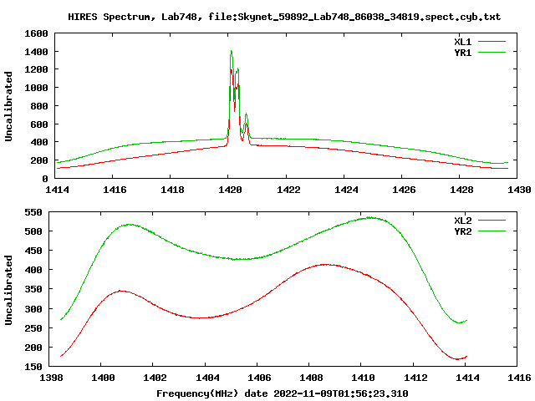This screenshot has width=535, height=401.
Task: Click the 1428 x-axis label in top plot
Action: (x=461, y=190)
